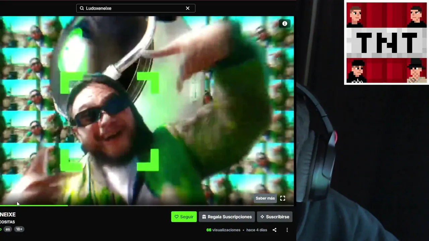This screenshot has height=241, width=429.
Task: Click the Saber más button
Action: pos(265,198)
